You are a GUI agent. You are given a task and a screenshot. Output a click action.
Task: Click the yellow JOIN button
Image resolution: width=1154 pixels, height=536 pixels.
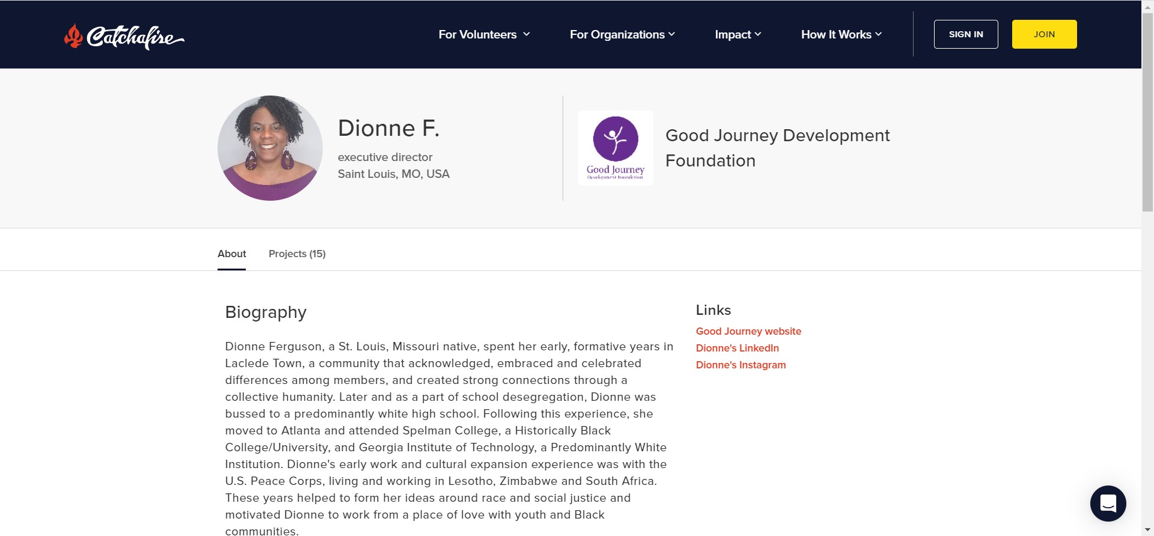point(1044,34)
